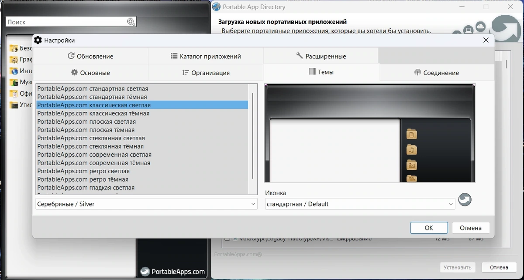Click the icon preview next to Иконка dropdown

point(465,200)
